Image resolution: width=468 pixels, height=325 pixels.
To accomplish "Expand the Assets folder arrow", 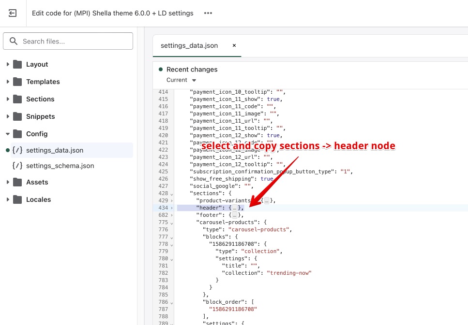I will [x=8, y=182].
